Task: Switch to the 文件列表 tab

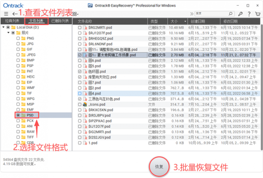Action: (36, 21)
